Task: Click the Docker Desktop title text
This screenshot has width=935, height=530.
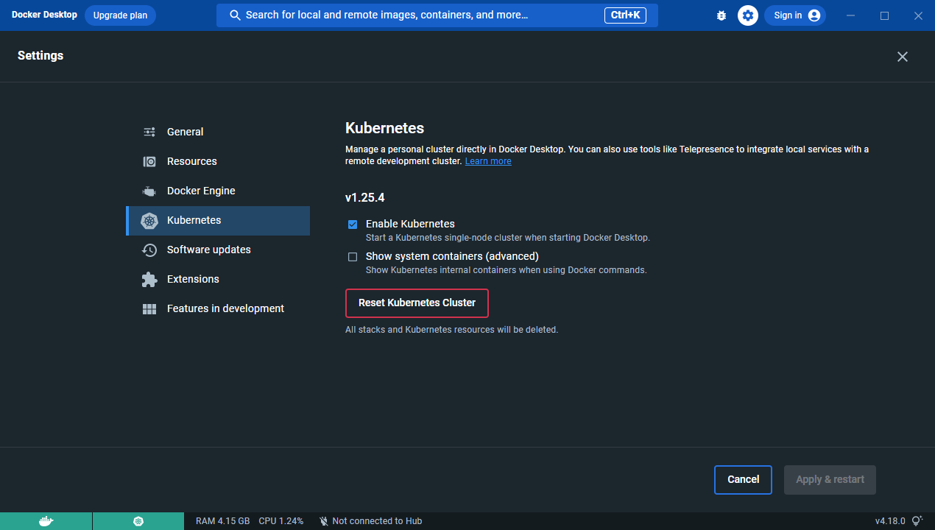Action: [x=44, y=15]
